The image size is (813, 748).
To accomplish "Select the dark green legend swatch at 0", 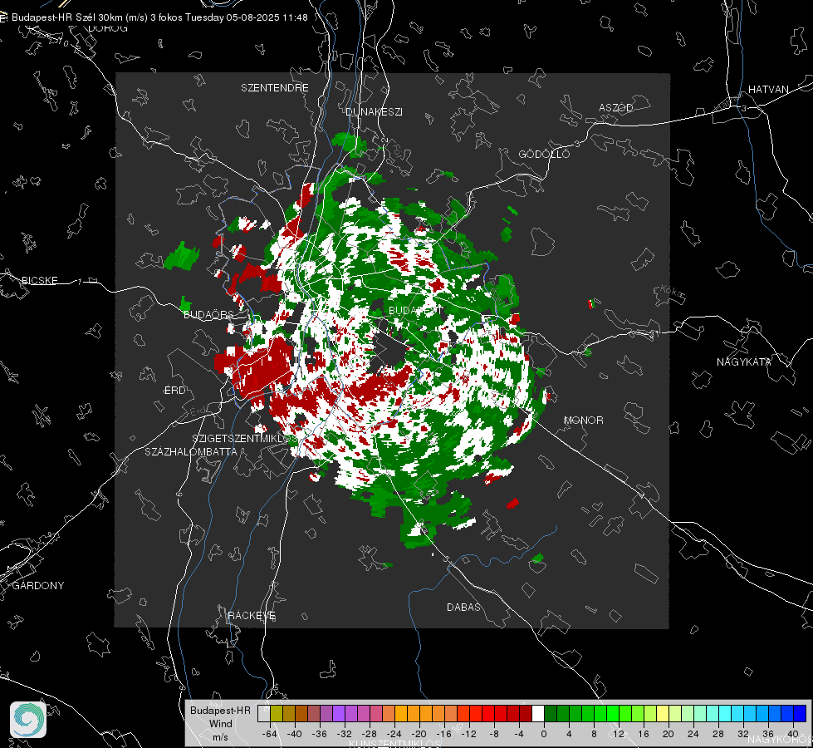I will 551,713.
